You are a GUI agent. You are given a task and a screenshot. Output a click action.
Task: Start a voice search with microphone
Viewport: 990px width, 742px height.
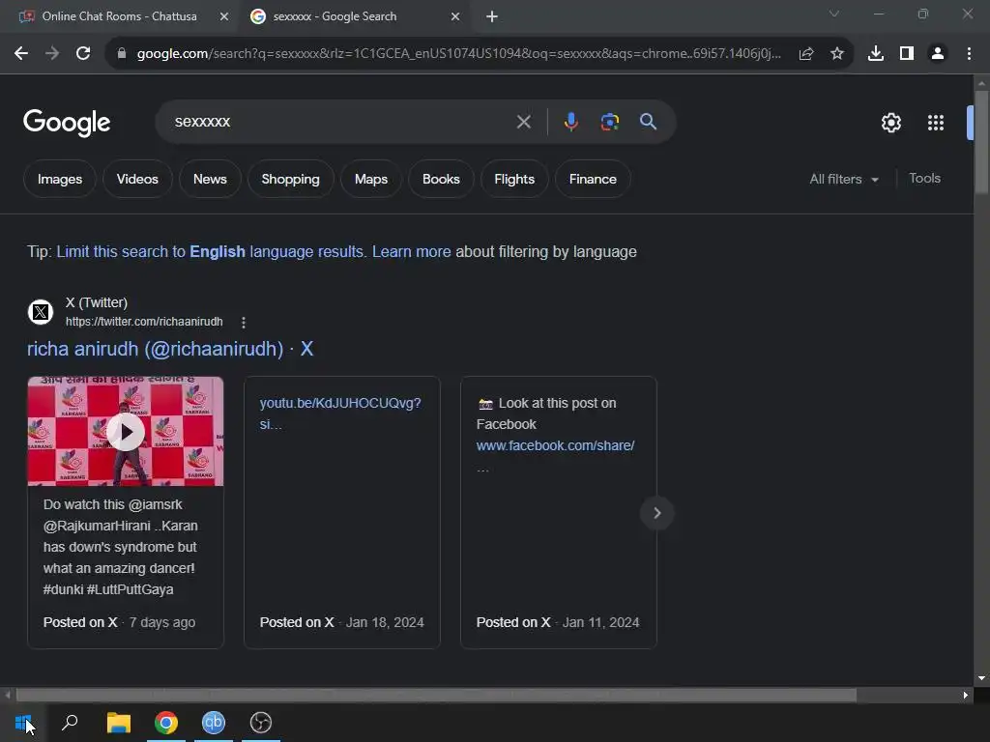570,122
